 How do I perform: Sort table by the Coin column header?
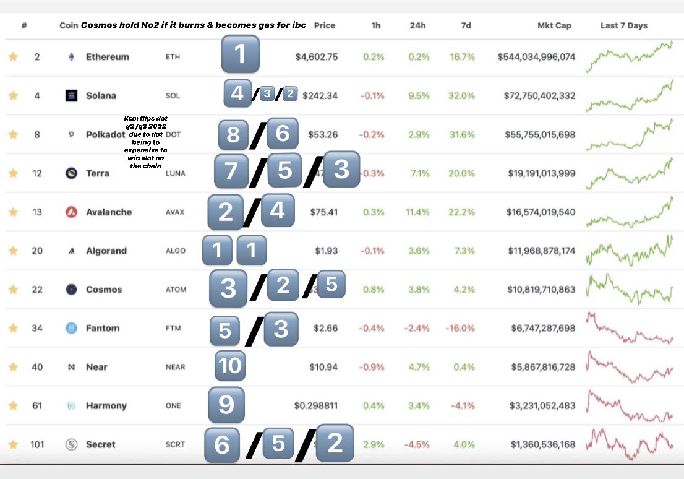point(69,25)
